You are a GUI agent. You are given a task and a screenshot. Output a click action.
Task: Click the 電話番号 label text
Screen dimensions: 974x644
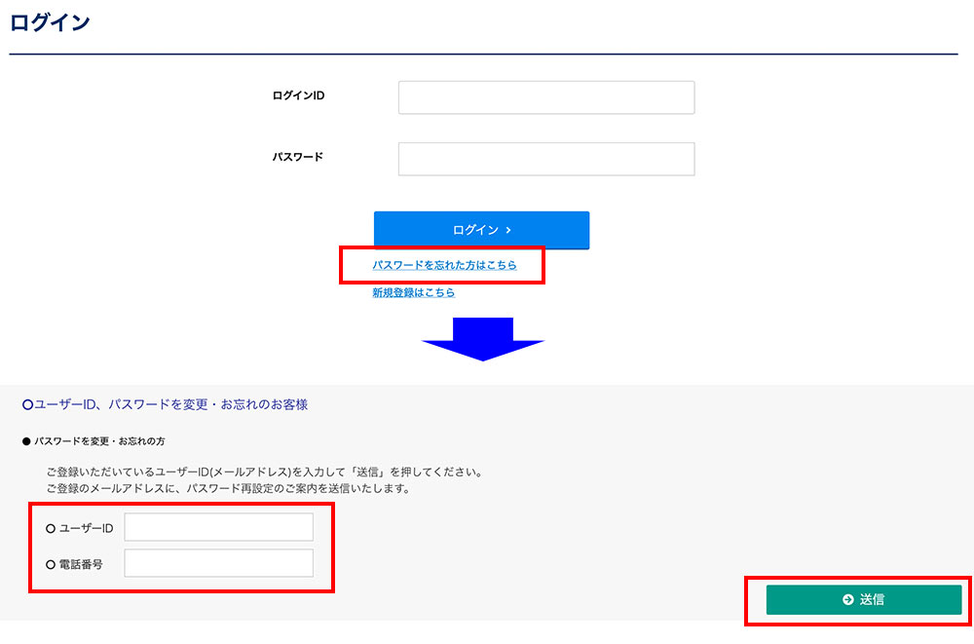pos(82,564)
